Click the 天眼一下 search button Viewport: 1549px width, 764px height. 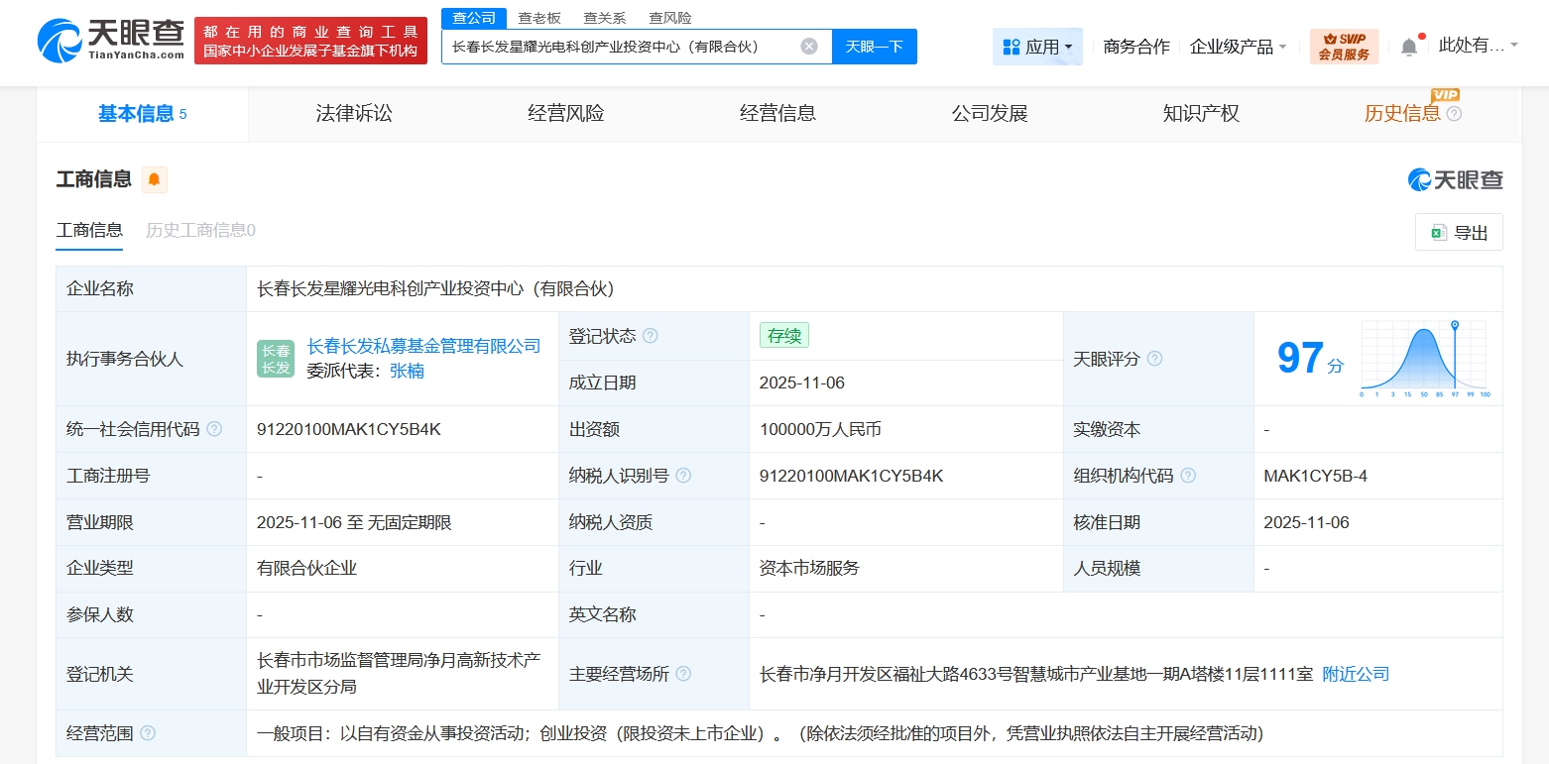coord(874,47)
